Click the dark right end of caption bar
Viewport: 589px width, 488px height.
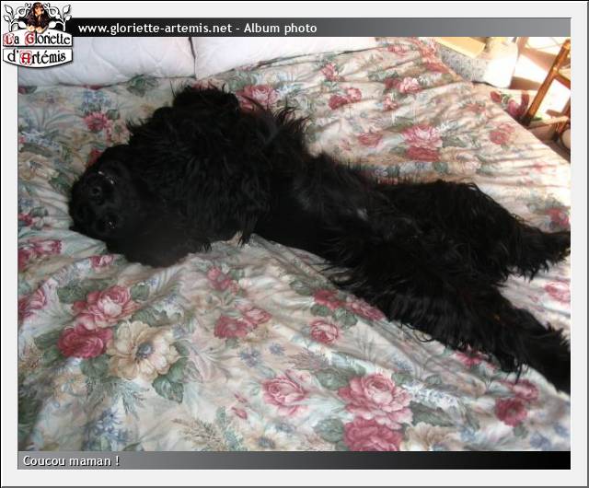tap(534, 460)
